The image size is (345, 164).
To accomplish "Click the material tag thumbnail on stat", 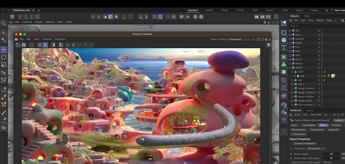I will 333,76.
